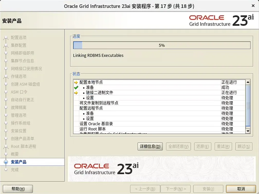259x194 pixels.
Task: Click the progress bar showing 5%
Action: coord(161,45)
